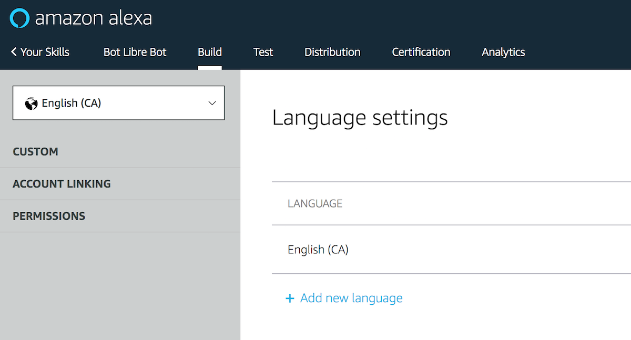Open the English (CA) language dropdown
Viewport: 631px width, 340px height.
(x=118, y=103)
